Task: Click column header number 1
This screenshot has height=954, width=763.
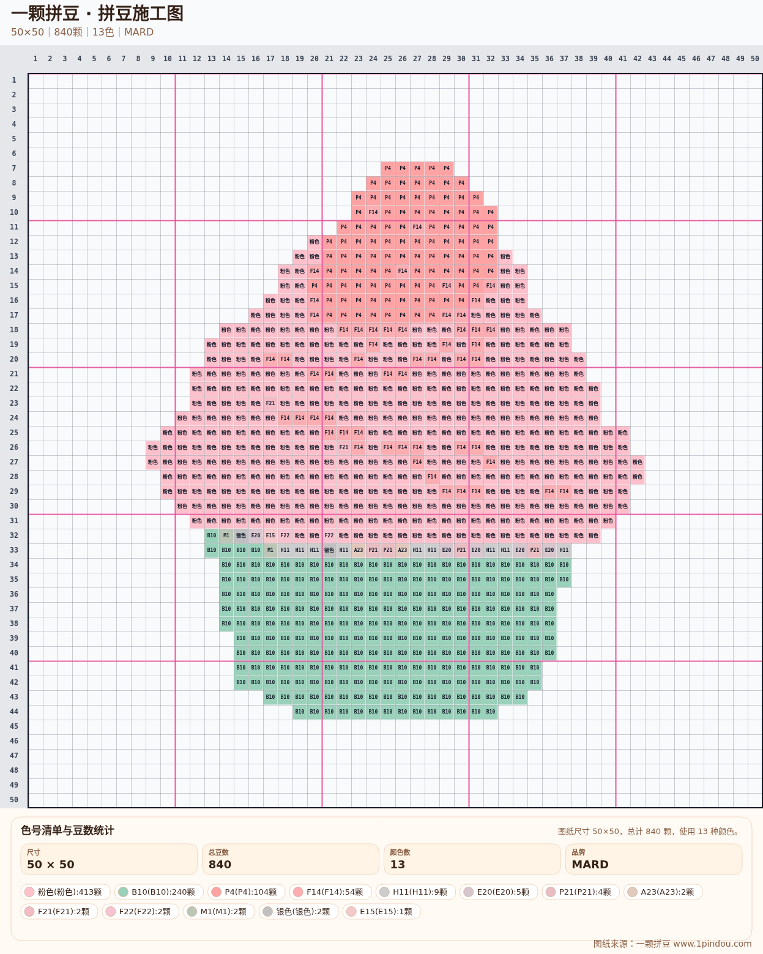Action: click(x=35, y=59)
